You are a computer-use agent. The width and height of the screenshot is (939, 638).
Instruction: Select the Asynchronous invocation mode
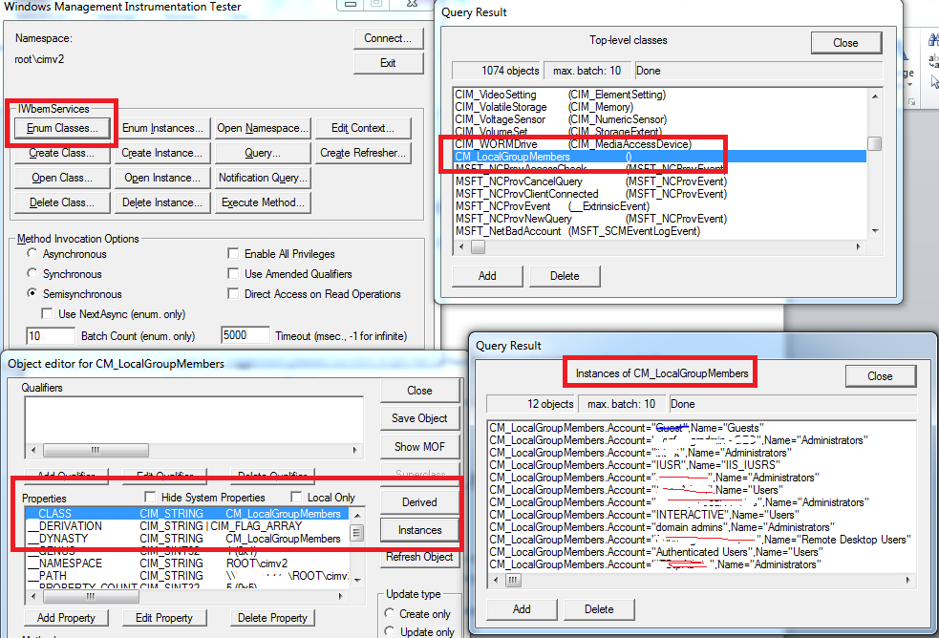click(31, 252)
